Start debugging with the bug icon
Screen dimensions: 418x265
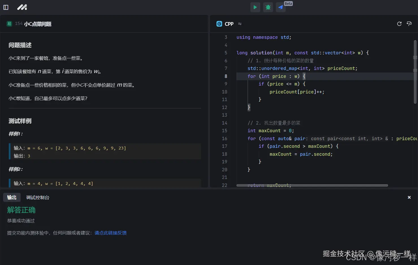[x=268, y=7]
